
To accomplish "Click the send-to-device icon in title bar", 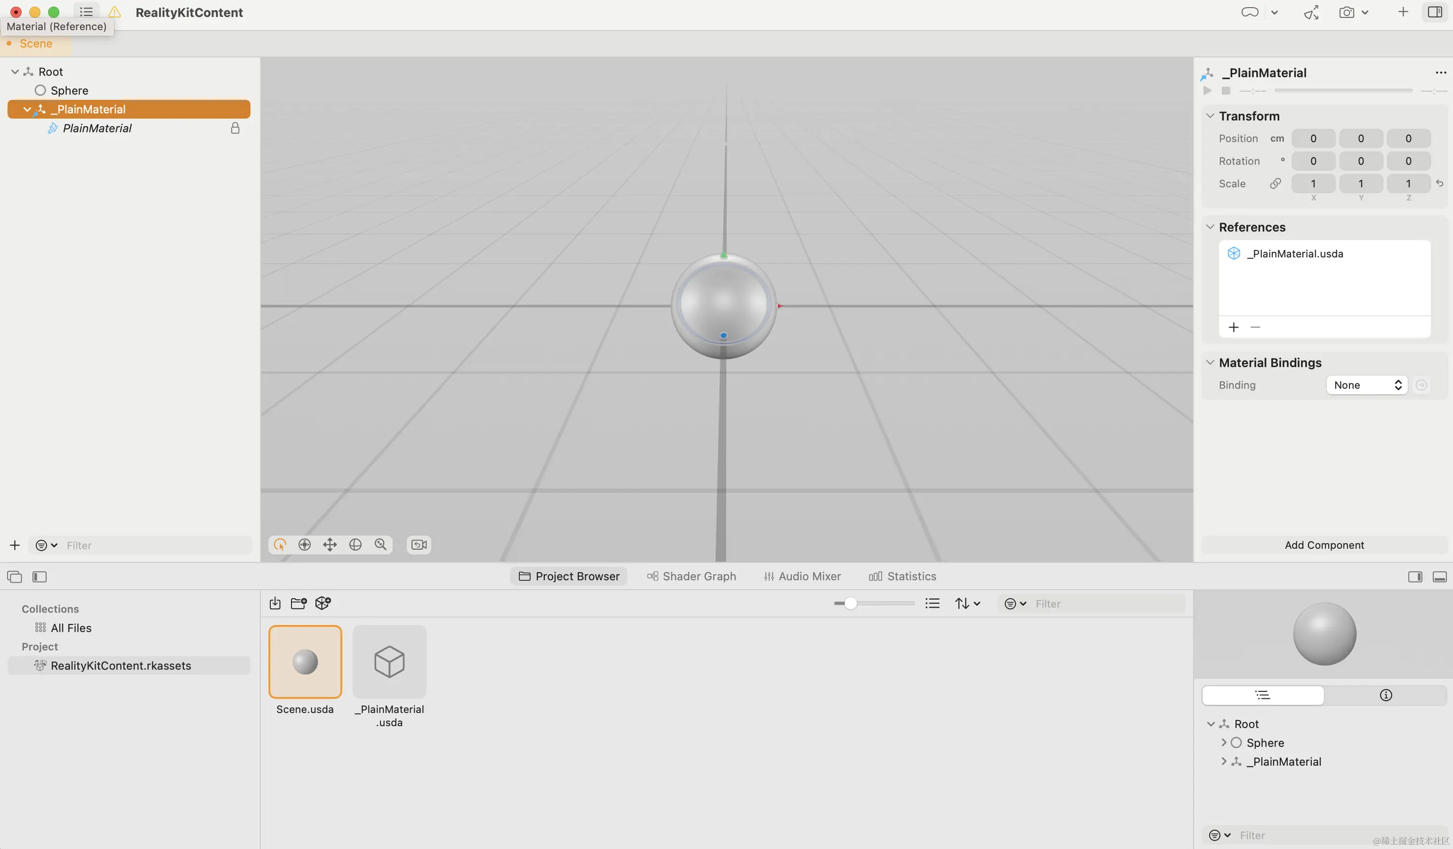I will (1311, 12).
